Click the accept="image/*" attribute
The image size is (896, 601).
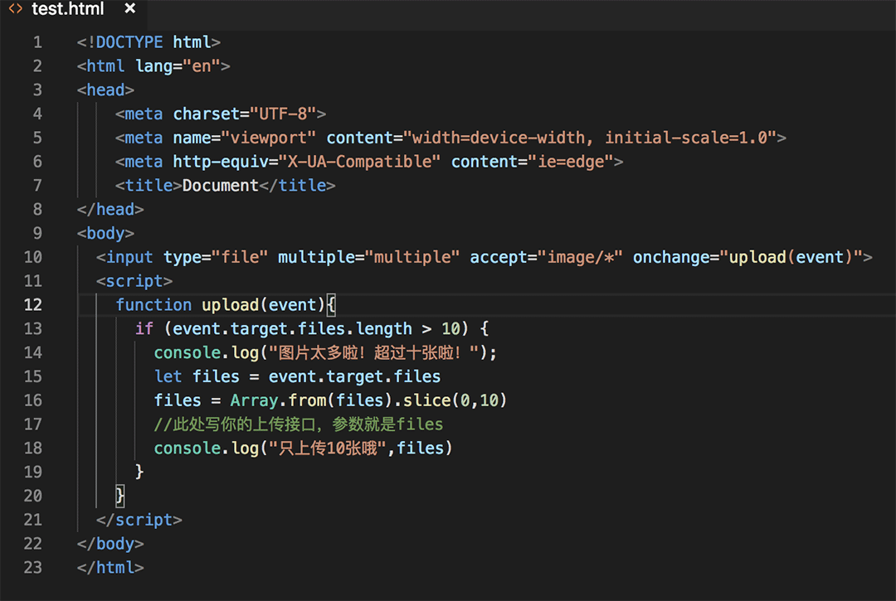click(x=546, y=258)
